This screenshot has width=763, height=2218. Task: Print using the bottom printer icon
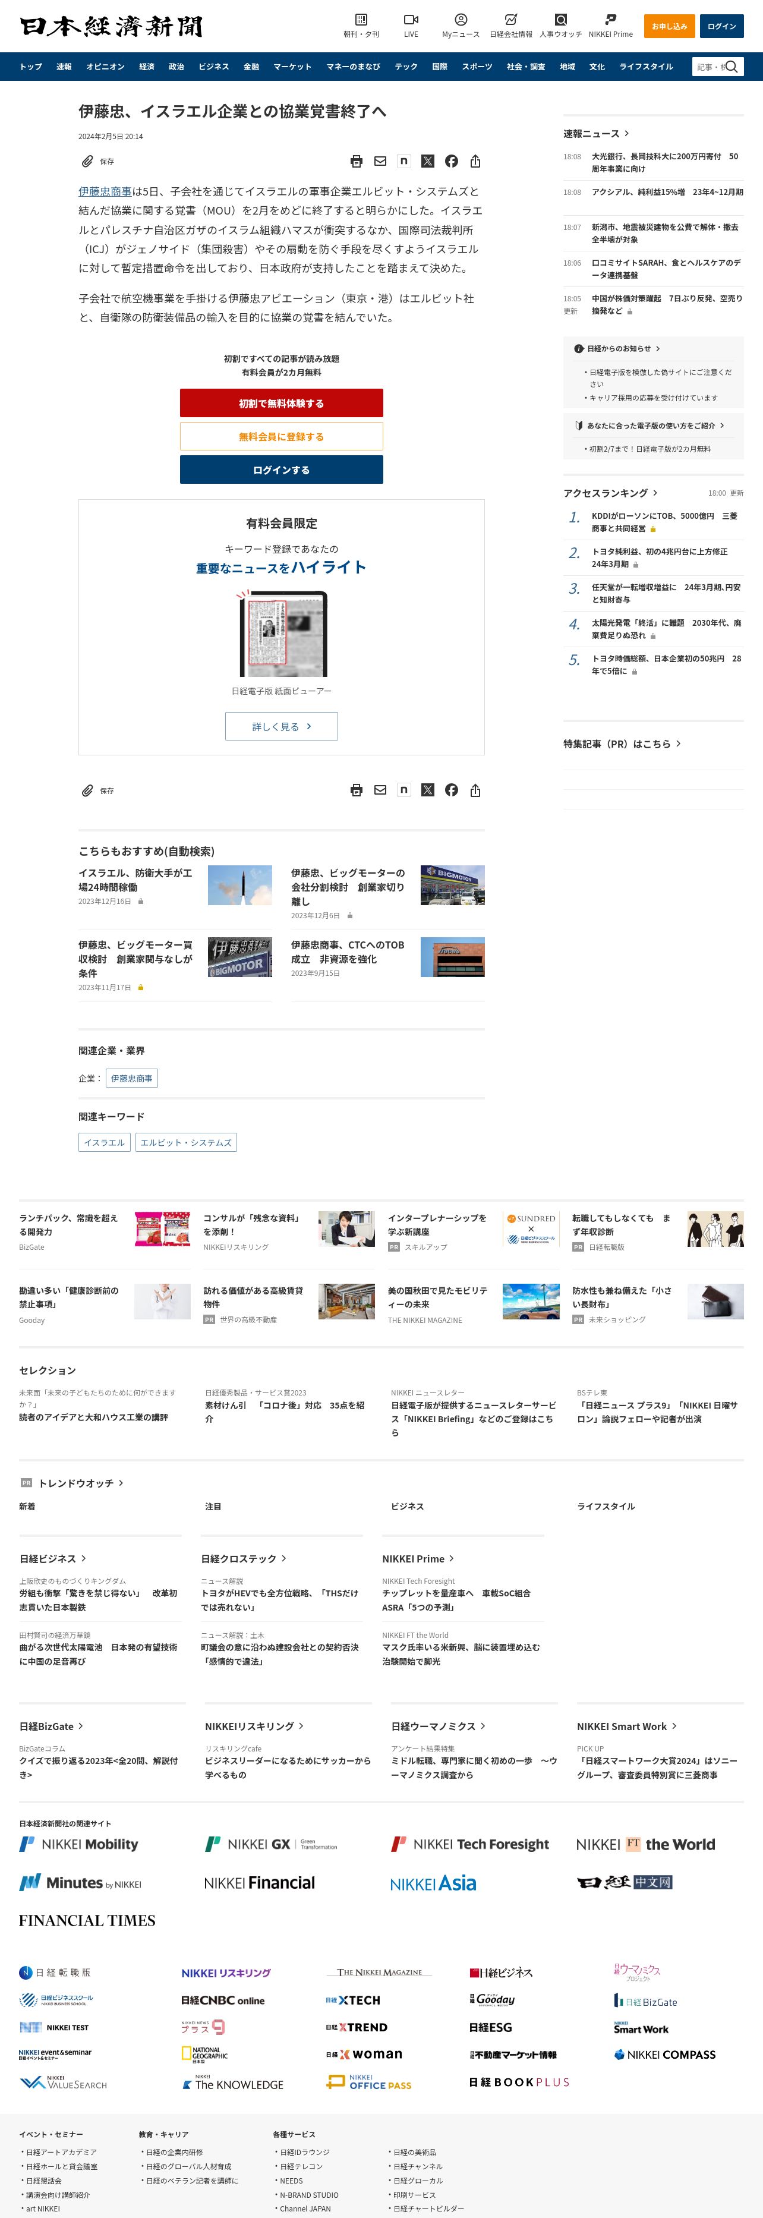tap(357, 790)
